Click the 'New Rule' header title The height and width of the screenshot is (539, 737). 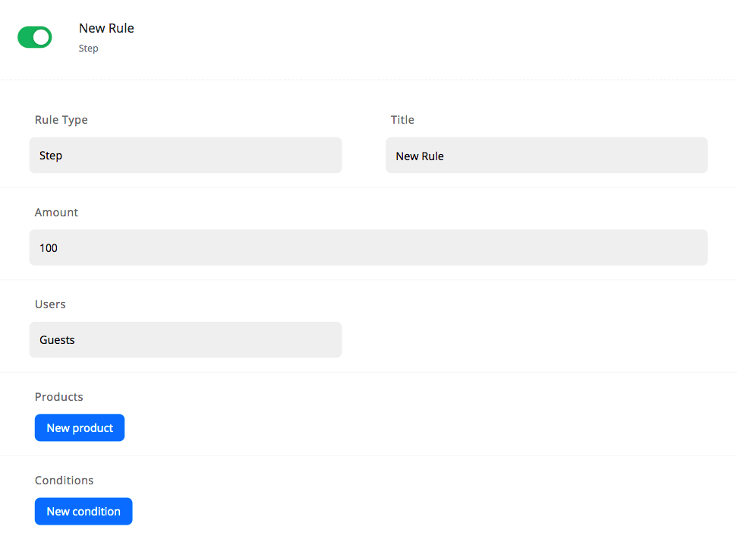click(x=106, y=28)
